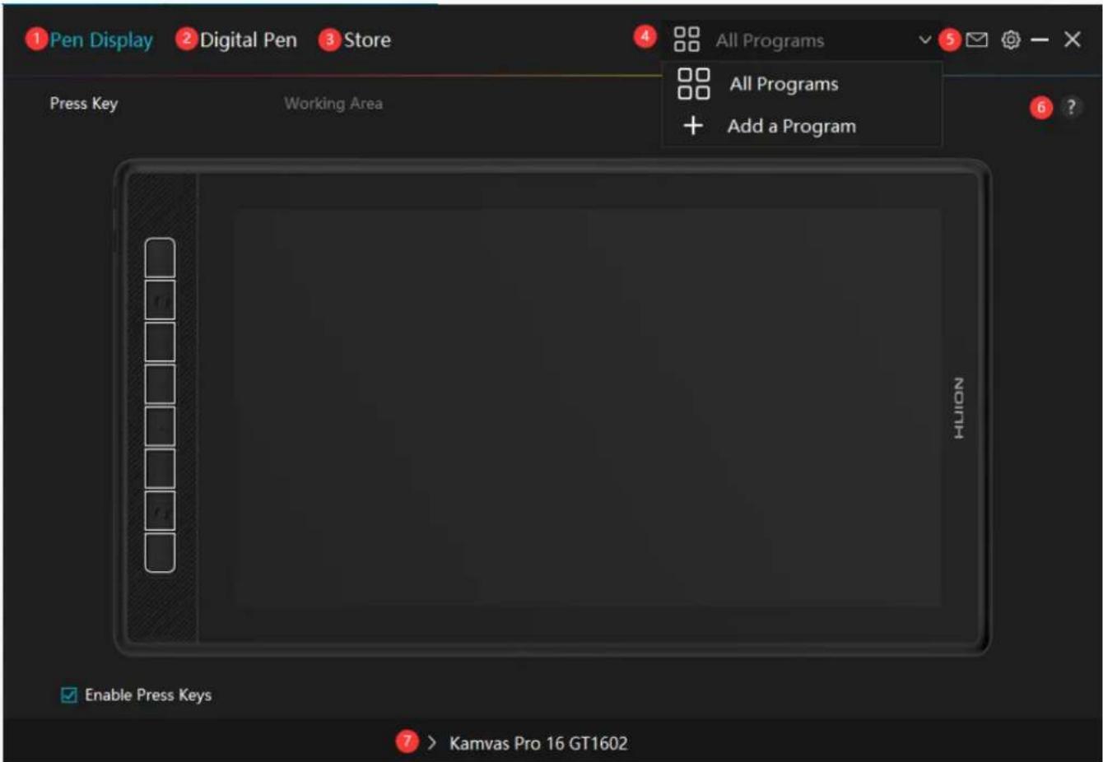Click the eighth press key on the tablet
The image size is (1103, 762).
pyautogui.click(x=160, y=552)
